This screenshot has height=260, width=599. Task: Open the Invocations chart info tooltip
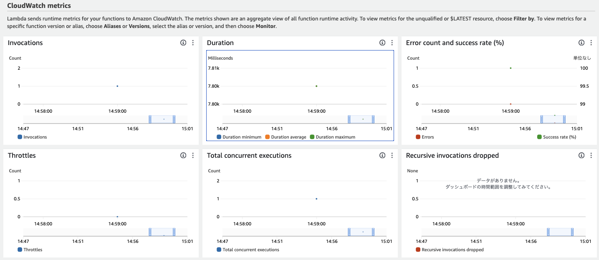click(183, 42)
